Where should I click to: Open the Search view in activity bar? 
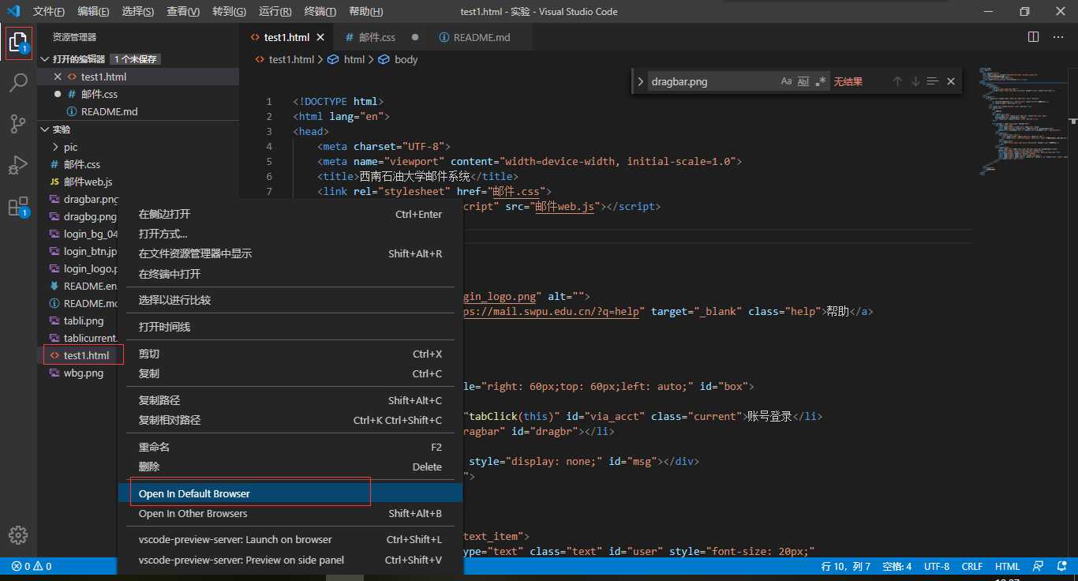(18, 82)
